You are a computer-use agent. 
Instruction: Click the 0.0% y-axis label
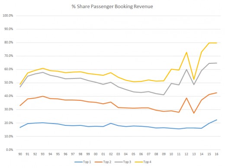[x=10, y=150]
